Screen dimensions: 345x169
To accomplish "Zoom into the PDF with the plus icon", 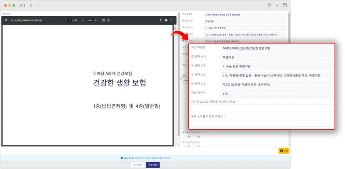I will [x=96, y=20].
